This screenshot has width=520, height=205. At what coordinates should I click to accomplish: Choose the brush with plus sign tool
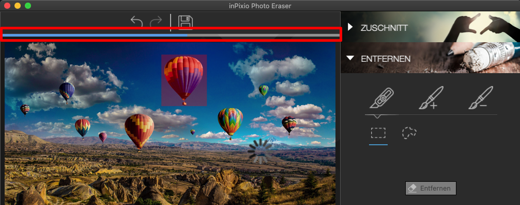point(431,98)
